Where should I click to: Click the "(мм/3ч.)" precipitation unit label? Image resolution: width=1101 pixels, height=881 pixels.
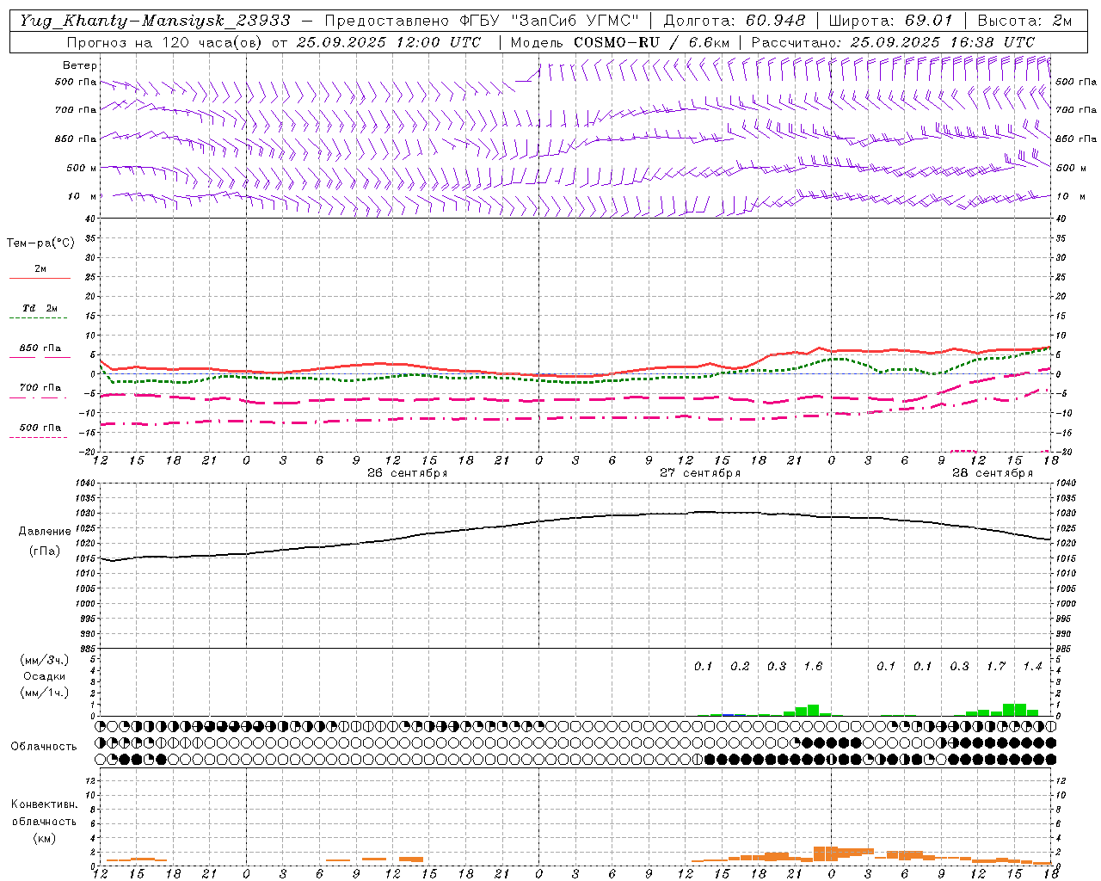pos(45,660)
